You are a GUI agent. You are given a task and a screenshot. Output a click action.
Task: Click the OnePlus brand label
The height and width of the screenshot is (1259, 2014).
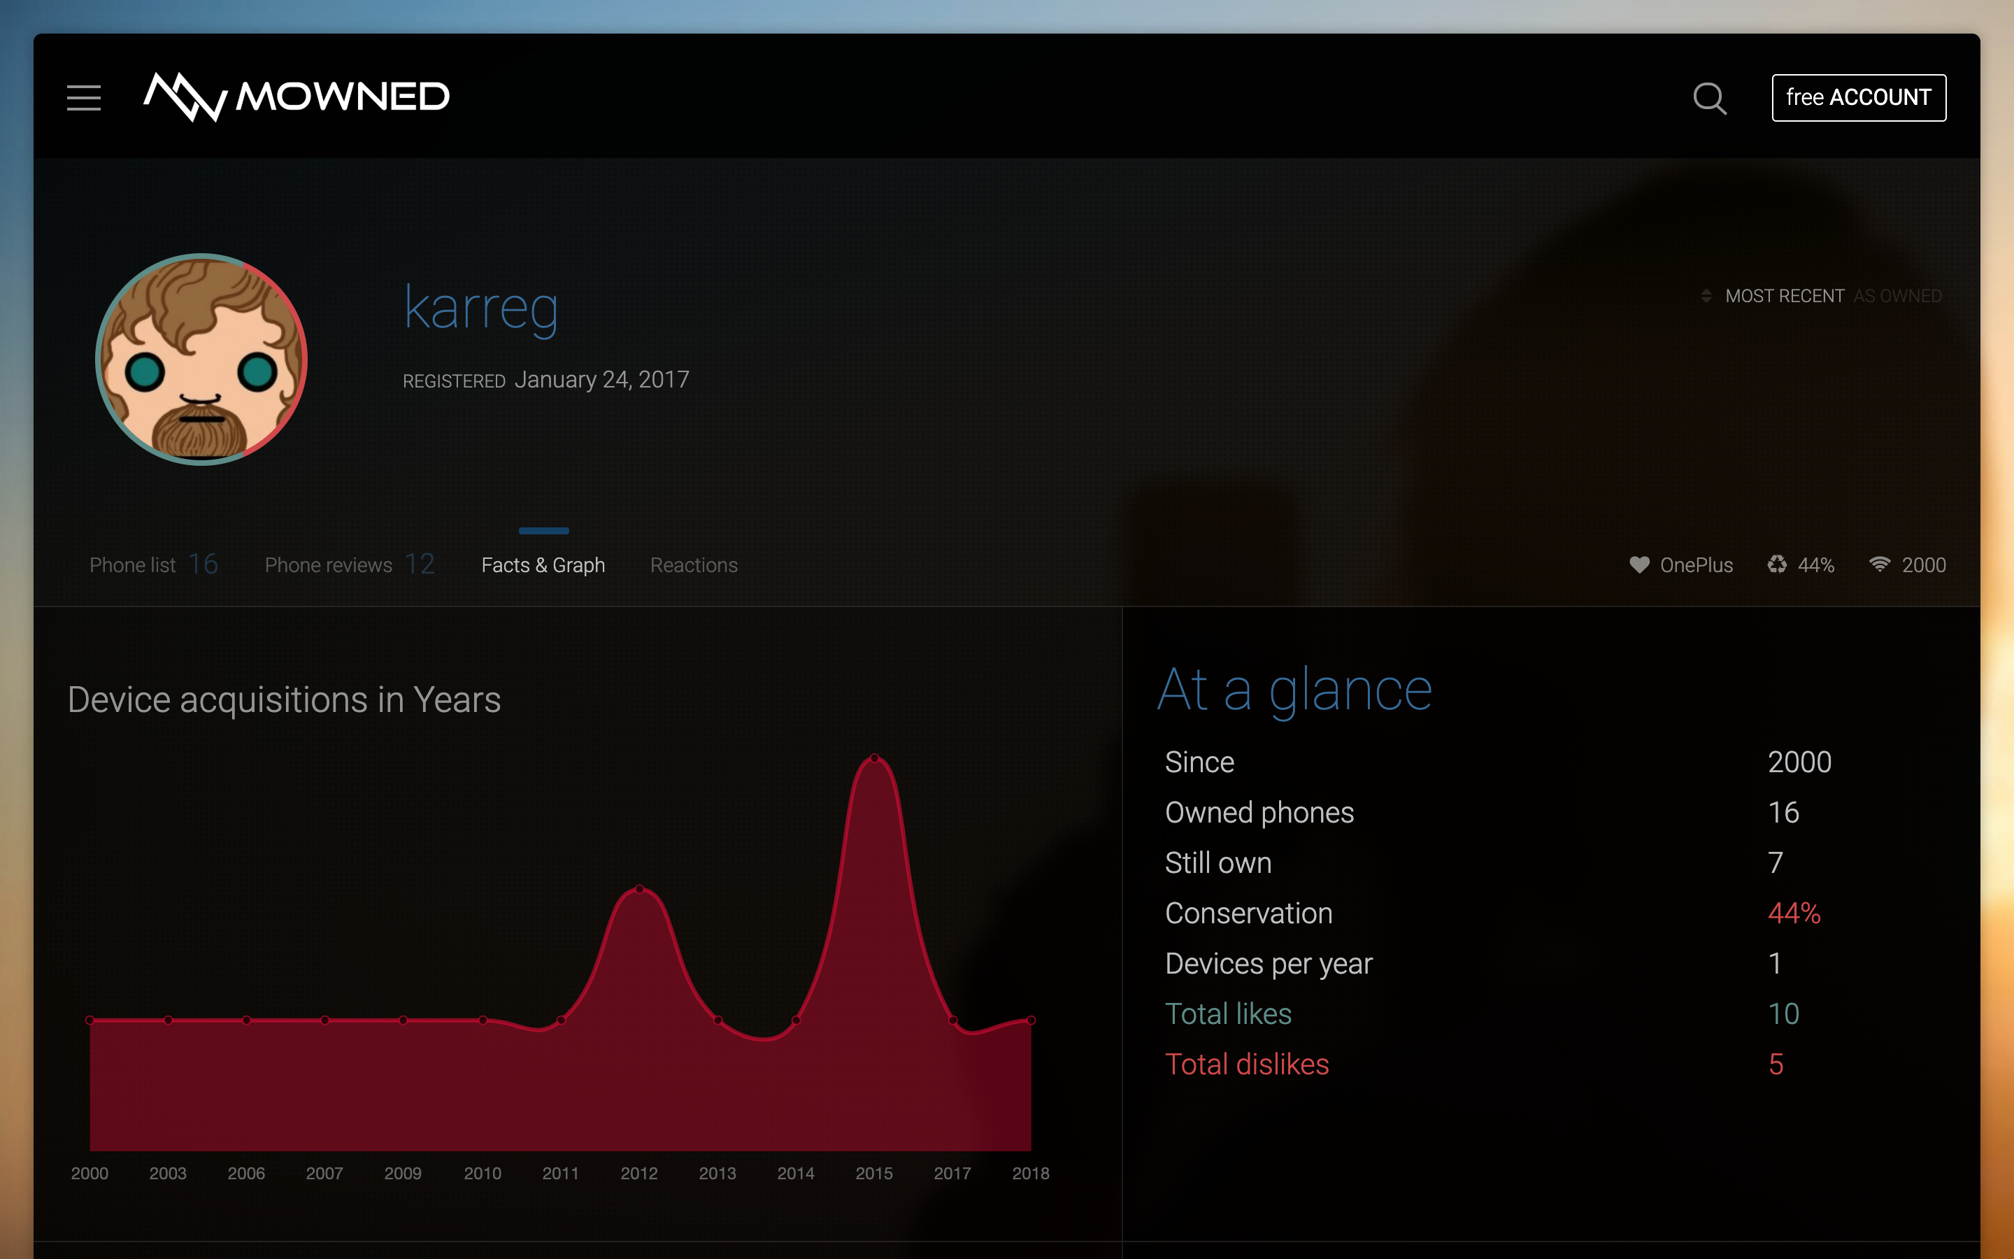tap(1696, 564)
